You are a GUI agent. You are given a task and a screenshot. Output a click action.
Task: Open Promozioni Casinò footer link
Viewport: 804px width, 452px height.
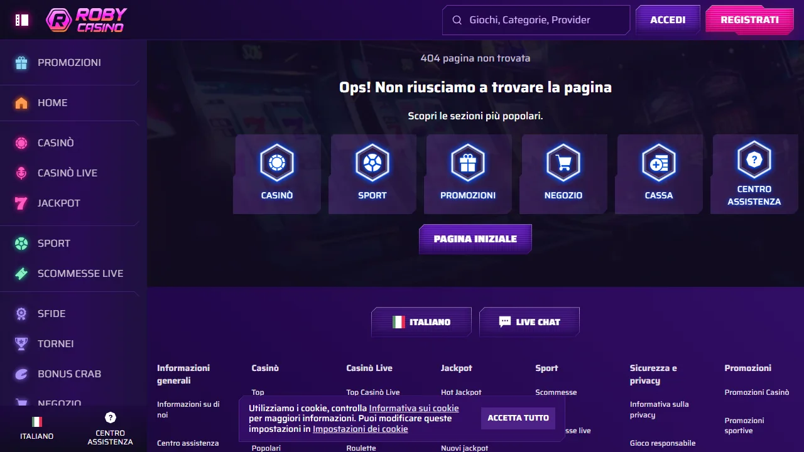(x=757, y=392)
